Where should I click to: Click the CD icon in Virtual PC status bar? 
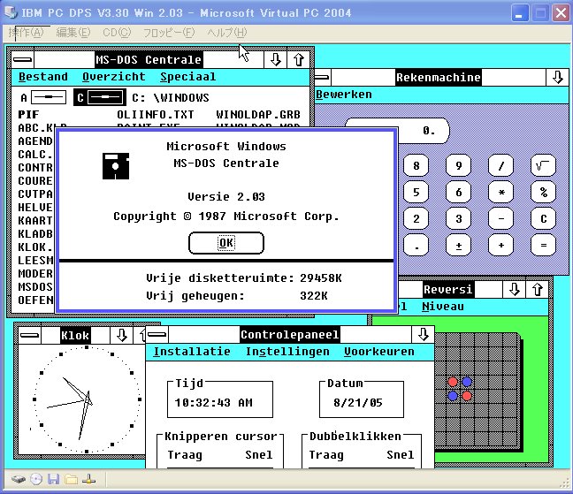point(36,479)
